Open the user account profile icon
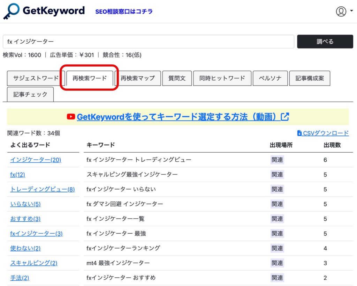The height and width of the screenshot is (286, 357). [x=341, y=11]
